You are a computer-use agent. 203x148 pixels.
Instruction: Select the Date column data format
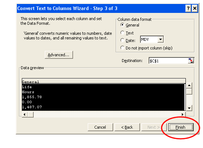click(x=122, y=40)
